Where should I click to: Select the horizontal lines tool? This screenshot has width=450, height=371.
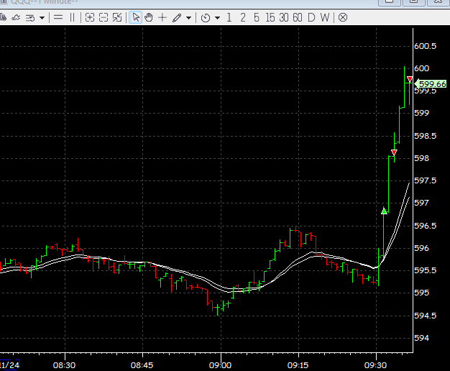click(x=58, y=17)
